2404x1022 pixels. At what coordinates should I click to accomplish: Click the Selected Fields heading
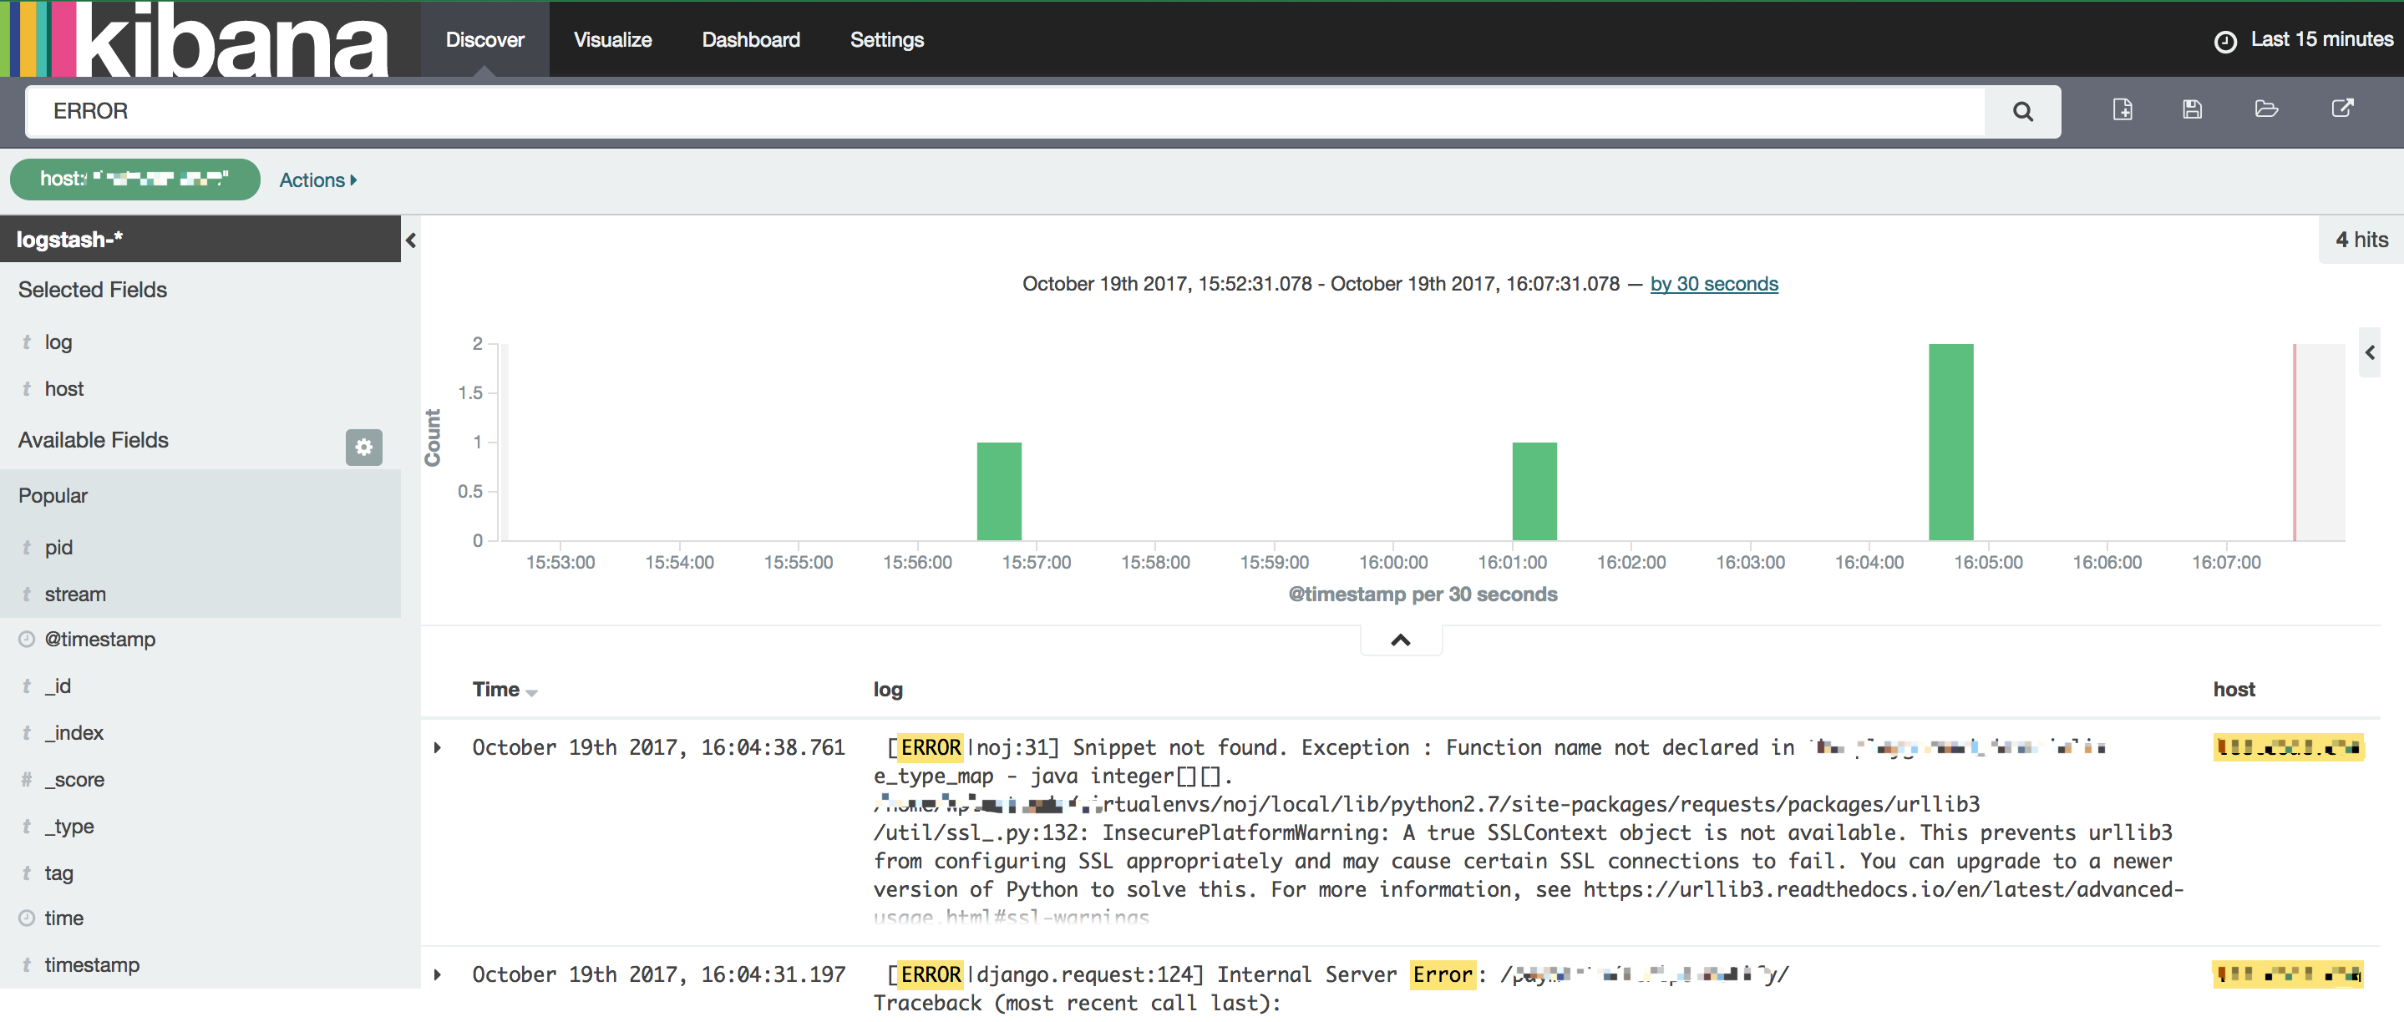(x=93, y=290)
